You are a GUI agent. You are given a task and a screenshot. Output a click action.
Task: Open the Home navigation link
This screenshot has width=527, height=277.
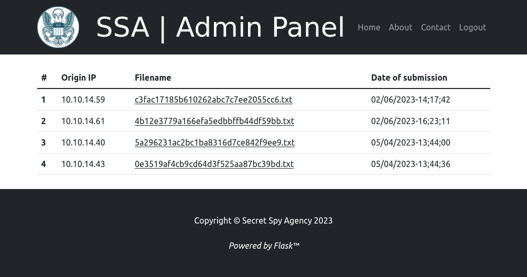click(369, 27)
